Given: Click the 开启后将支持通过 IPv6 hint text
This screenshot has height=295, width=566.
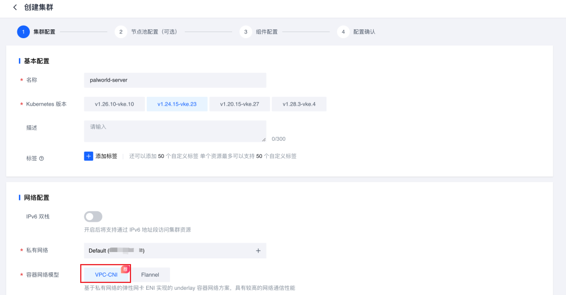Looking at the screenshot, I should coord(137,230).
